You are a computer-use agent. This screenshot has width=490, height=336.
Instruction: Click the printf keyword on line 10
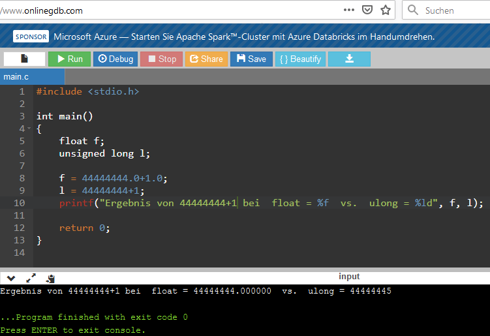coord(76,203)
